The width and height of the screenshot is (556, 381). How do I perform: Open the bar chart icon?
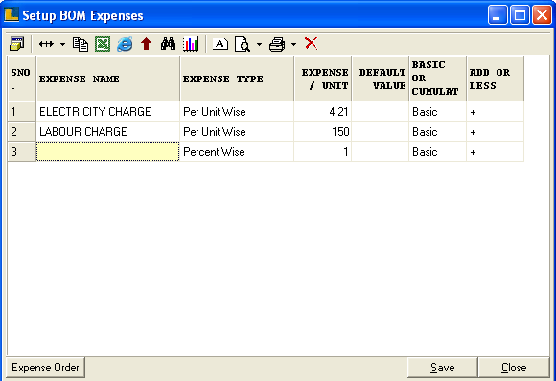point(191,44)
